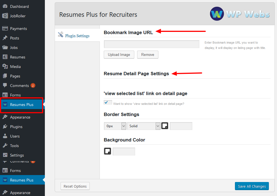The image size is (277, 196).
Task: Click the 'Background Color' heading
Action: [124, 140]
